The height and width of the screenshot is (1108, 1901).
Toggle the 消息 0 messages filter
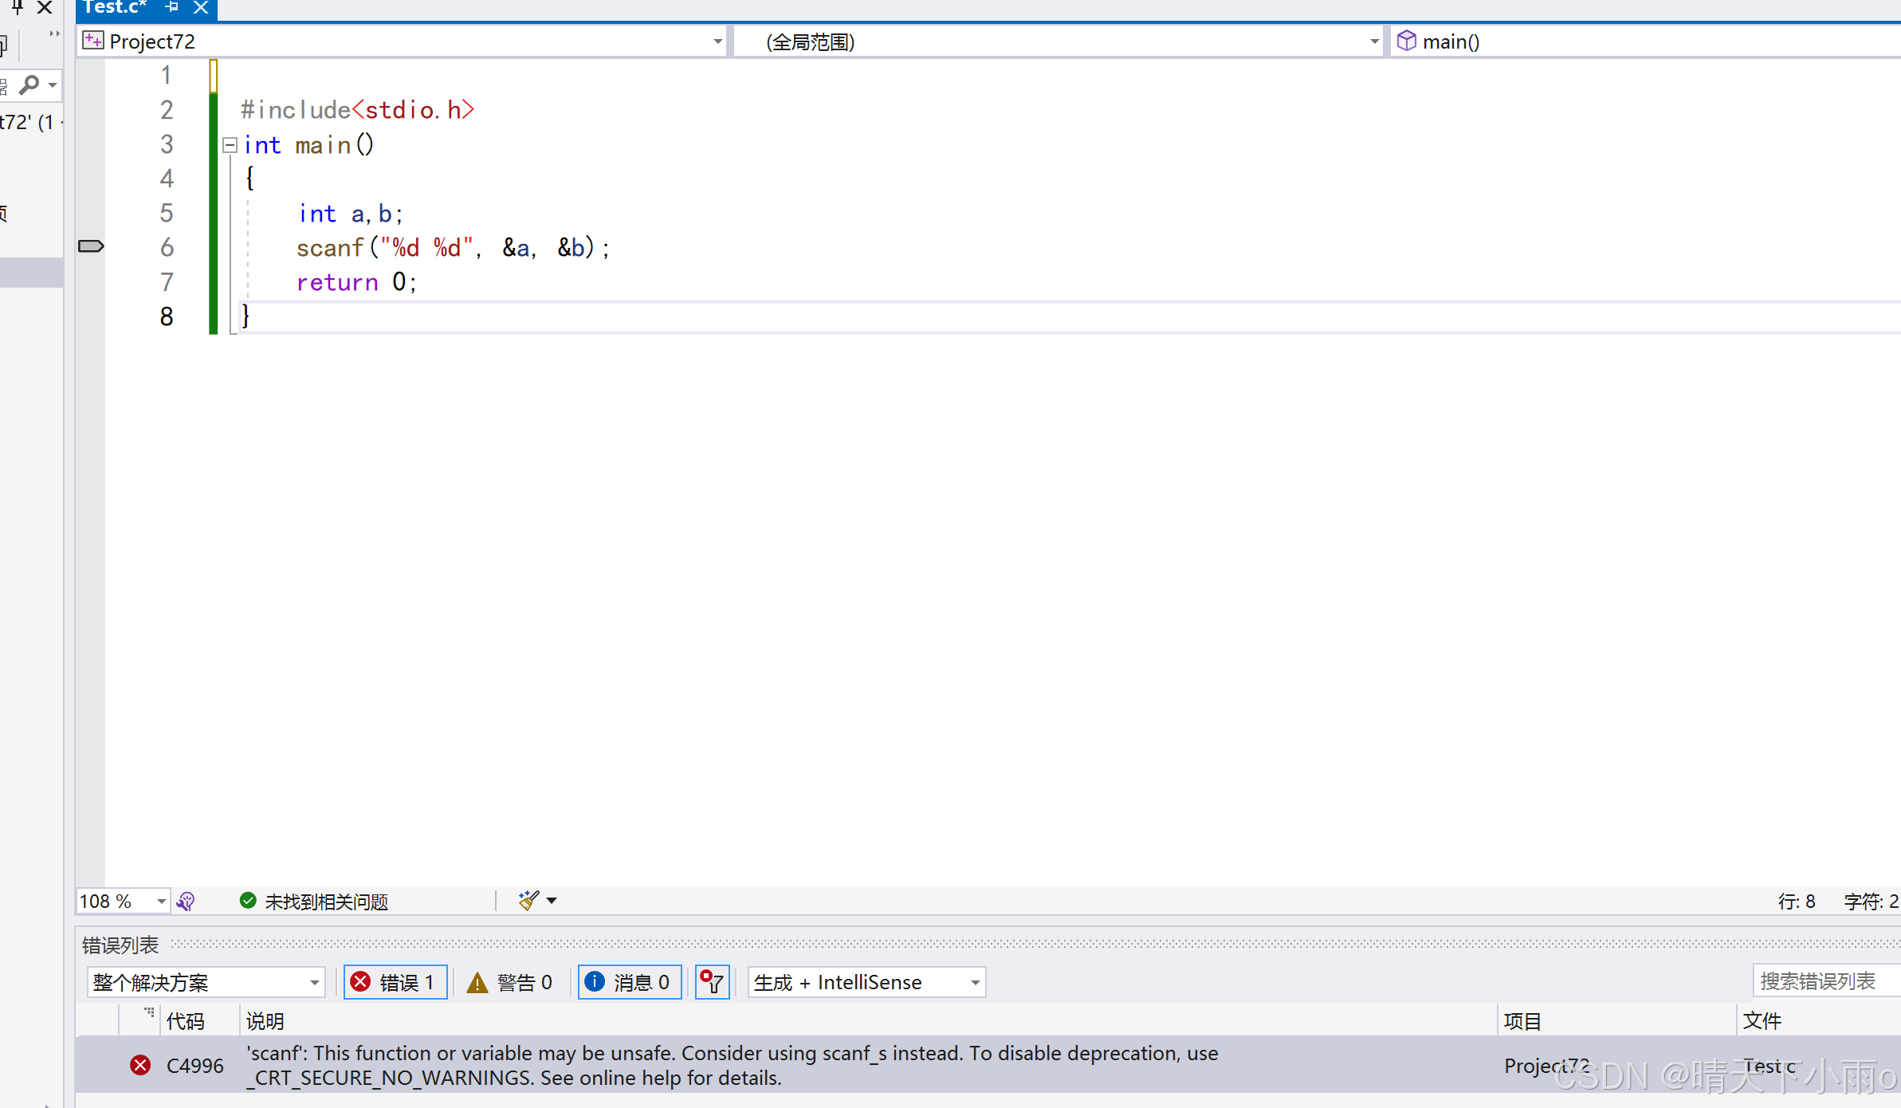(x=629, y=982)
